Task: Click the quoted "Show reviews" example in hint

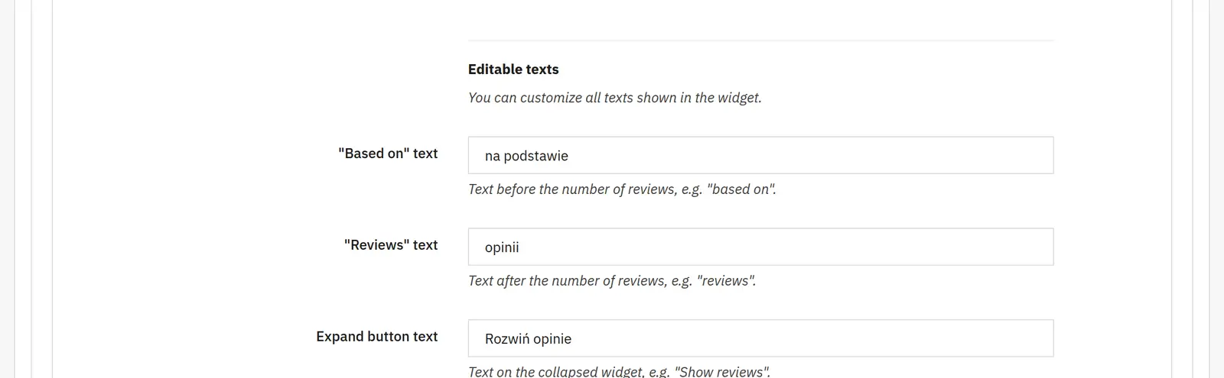Action: [722, 372]
